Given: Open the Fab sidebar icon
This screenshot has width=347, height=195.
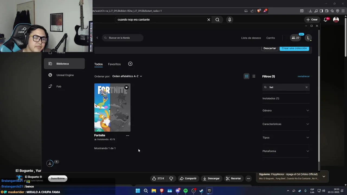Looking at the screenshot, I should coord(50,86).
